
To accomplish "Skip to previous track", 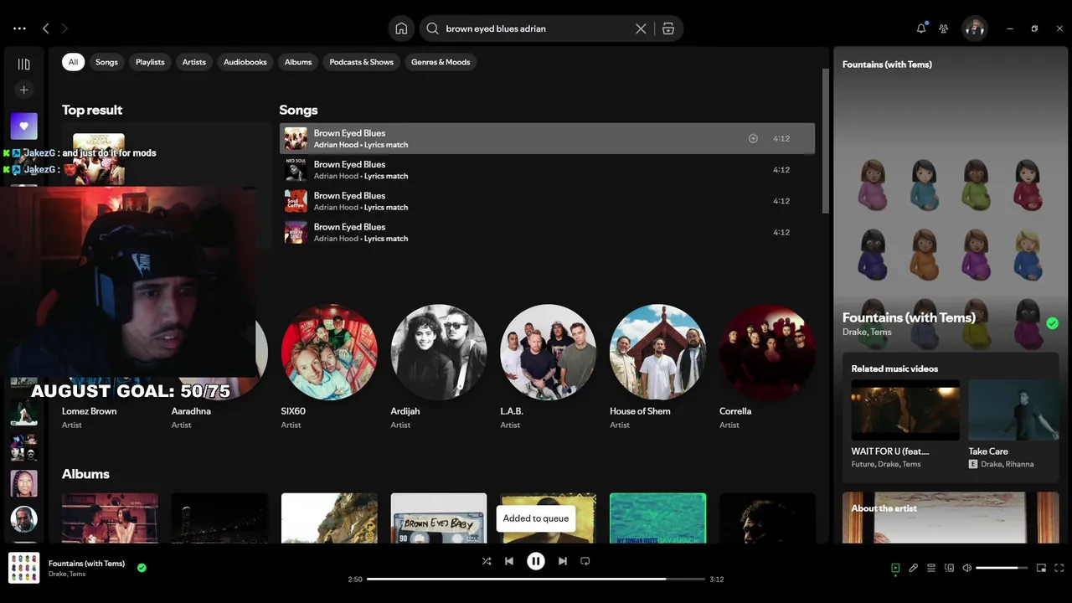I will [x=509, y=561].
